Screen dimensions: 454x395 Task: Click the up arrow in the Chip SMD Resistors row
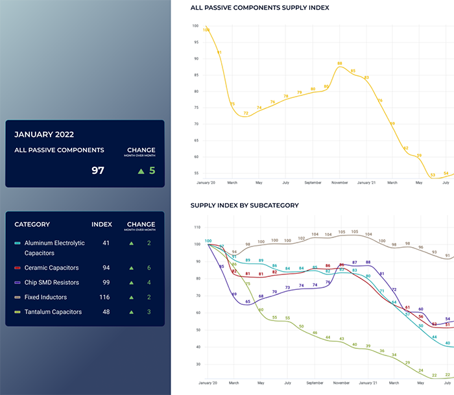(x=132, y=283)
